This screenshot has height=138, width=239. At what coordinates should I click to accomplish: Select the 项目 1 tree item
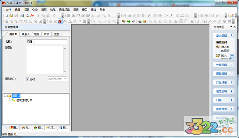pyautogui.click(x=16, y=96)
